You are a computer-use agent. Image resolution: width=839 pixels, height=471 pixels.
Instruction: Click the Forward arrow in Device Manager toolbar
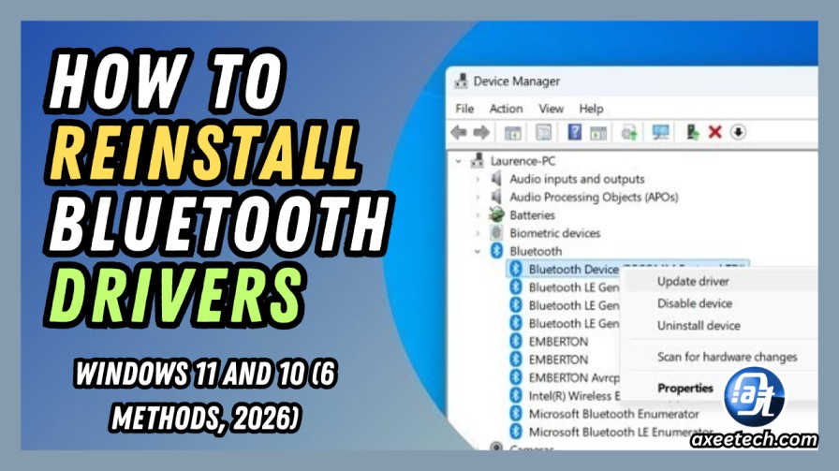coord(481,132)
